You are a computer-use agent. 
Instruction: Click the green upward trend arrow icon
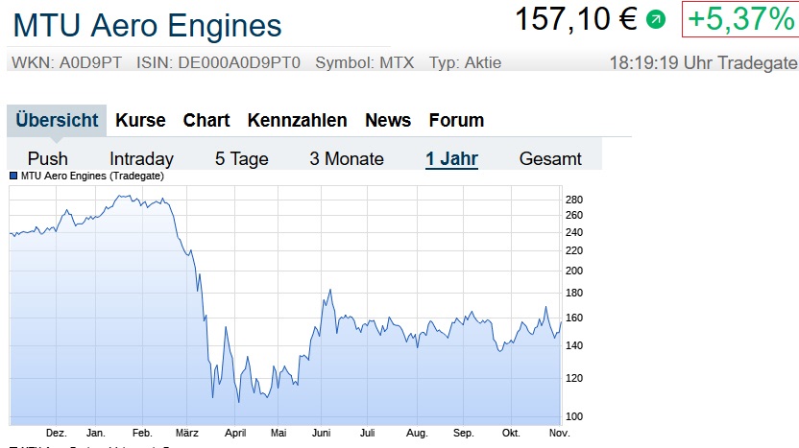[656, 20]
